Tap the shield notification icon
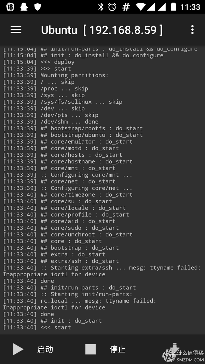This screenshot has width=205, height=364. [x=38, y=7]
